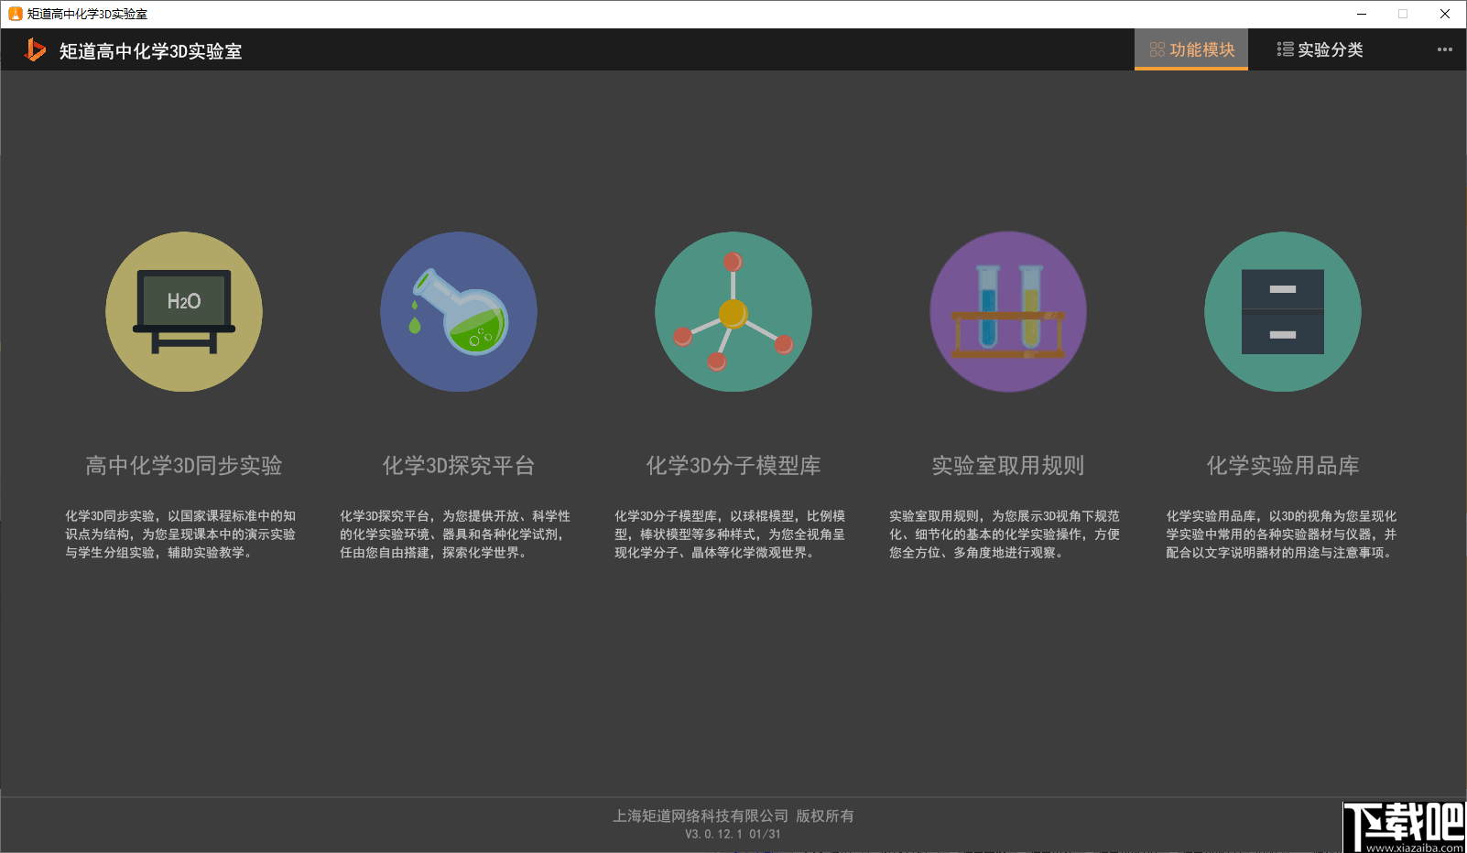Viewport: 1467px width, 853px height.
Task: Click the version number V3.0.12.1 text
Action: pos(733,834)
